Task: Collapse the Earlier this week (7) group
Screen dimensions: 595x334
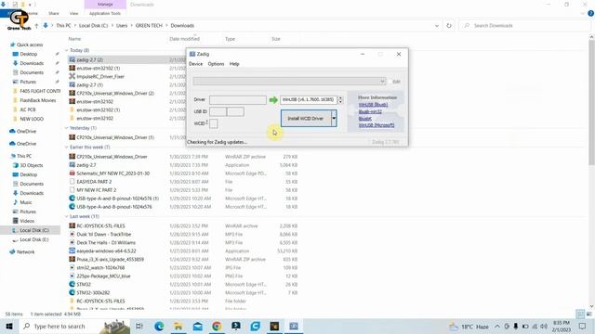Action: [66, 147]
